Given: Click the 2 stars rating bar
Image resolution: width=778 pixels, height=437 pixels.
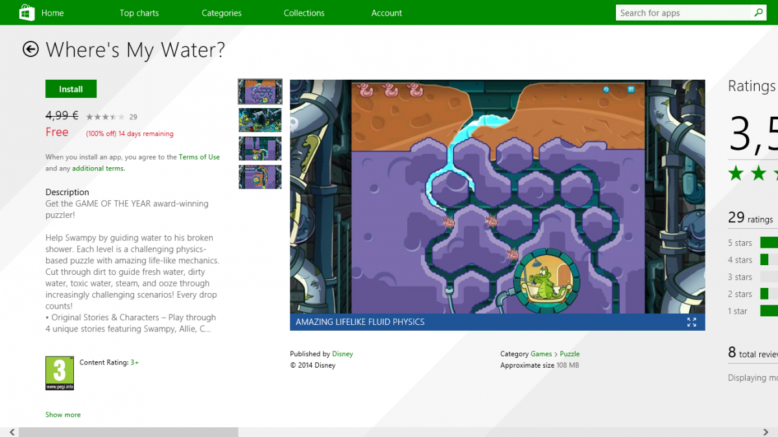Looking at the screenshot, I should 769,294.
